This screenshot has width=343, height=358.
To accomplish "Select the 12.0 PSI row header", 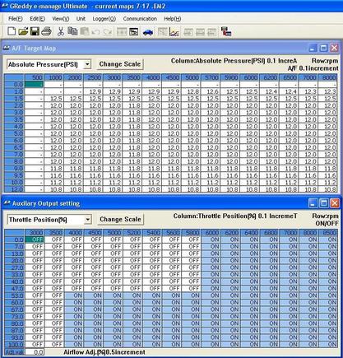I will coord(15,189).
